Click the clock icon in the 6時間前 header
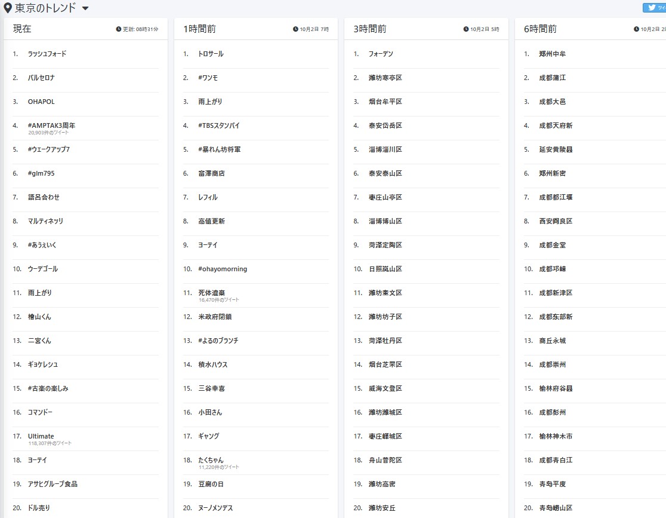Viewport: 666px width, 518px height. [x=637, y=29]
